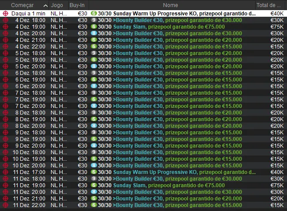
Task: Click the red icon on 7 Dez 18:00 row
Action: coord(5,93)
